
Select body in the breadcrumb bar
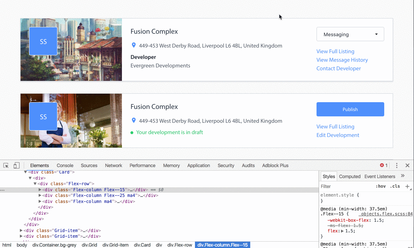[x=22, y=245]
